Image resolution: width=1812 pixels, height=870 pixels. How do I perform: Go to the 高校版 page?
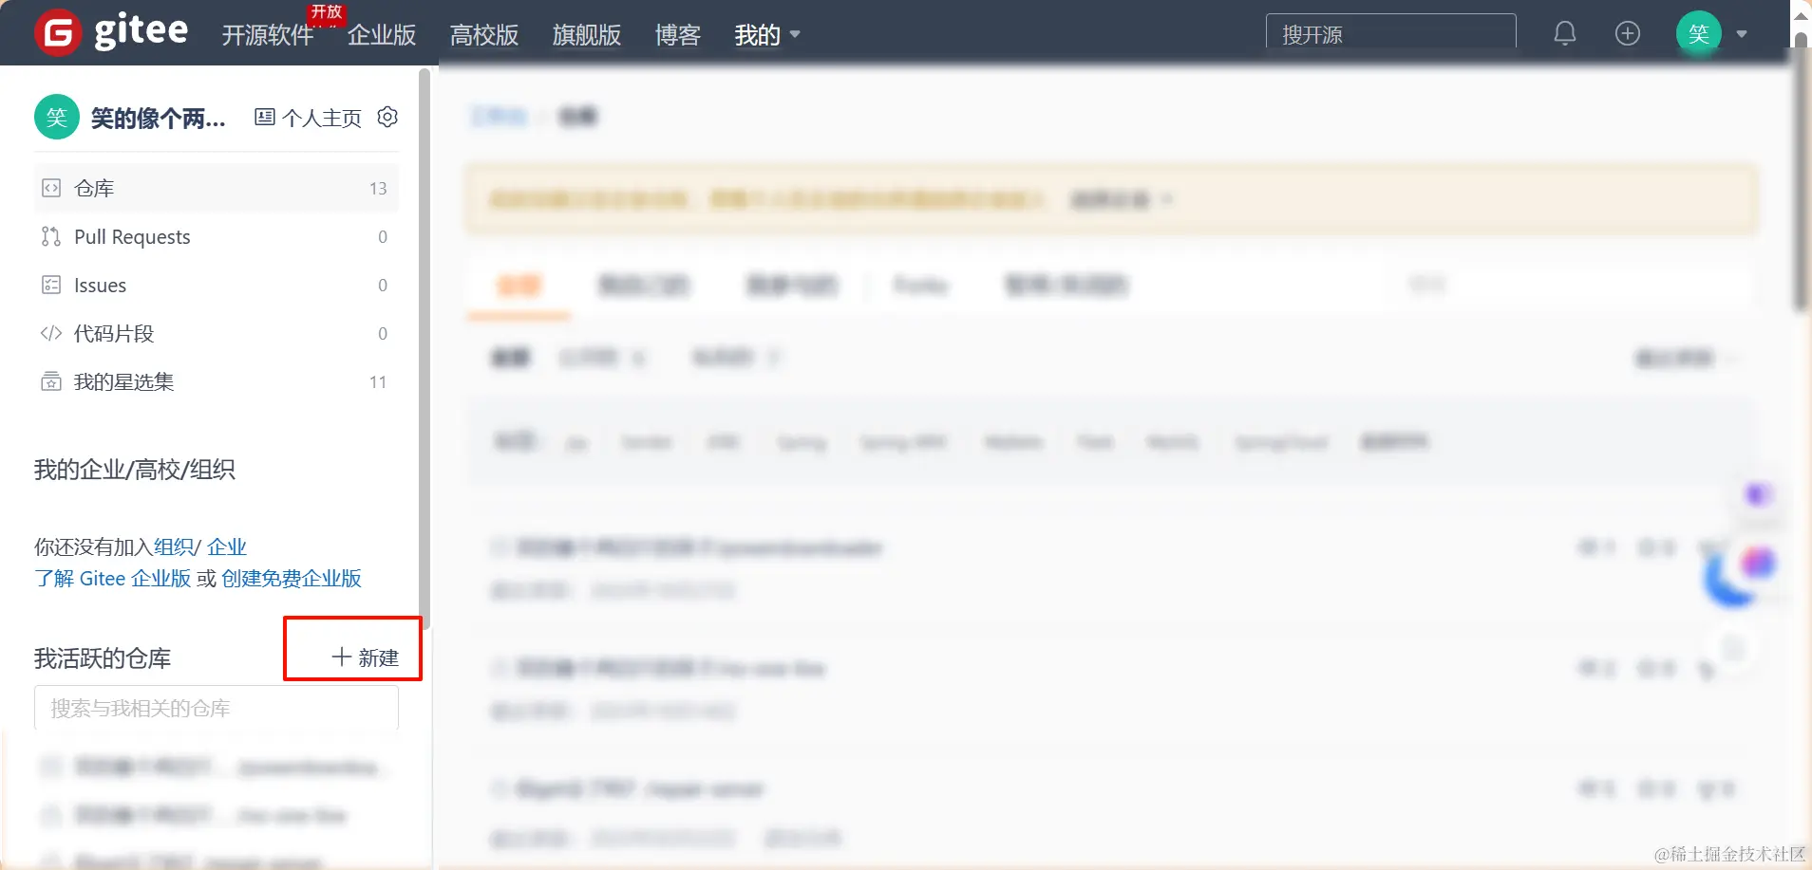click(x=484, y=35)
